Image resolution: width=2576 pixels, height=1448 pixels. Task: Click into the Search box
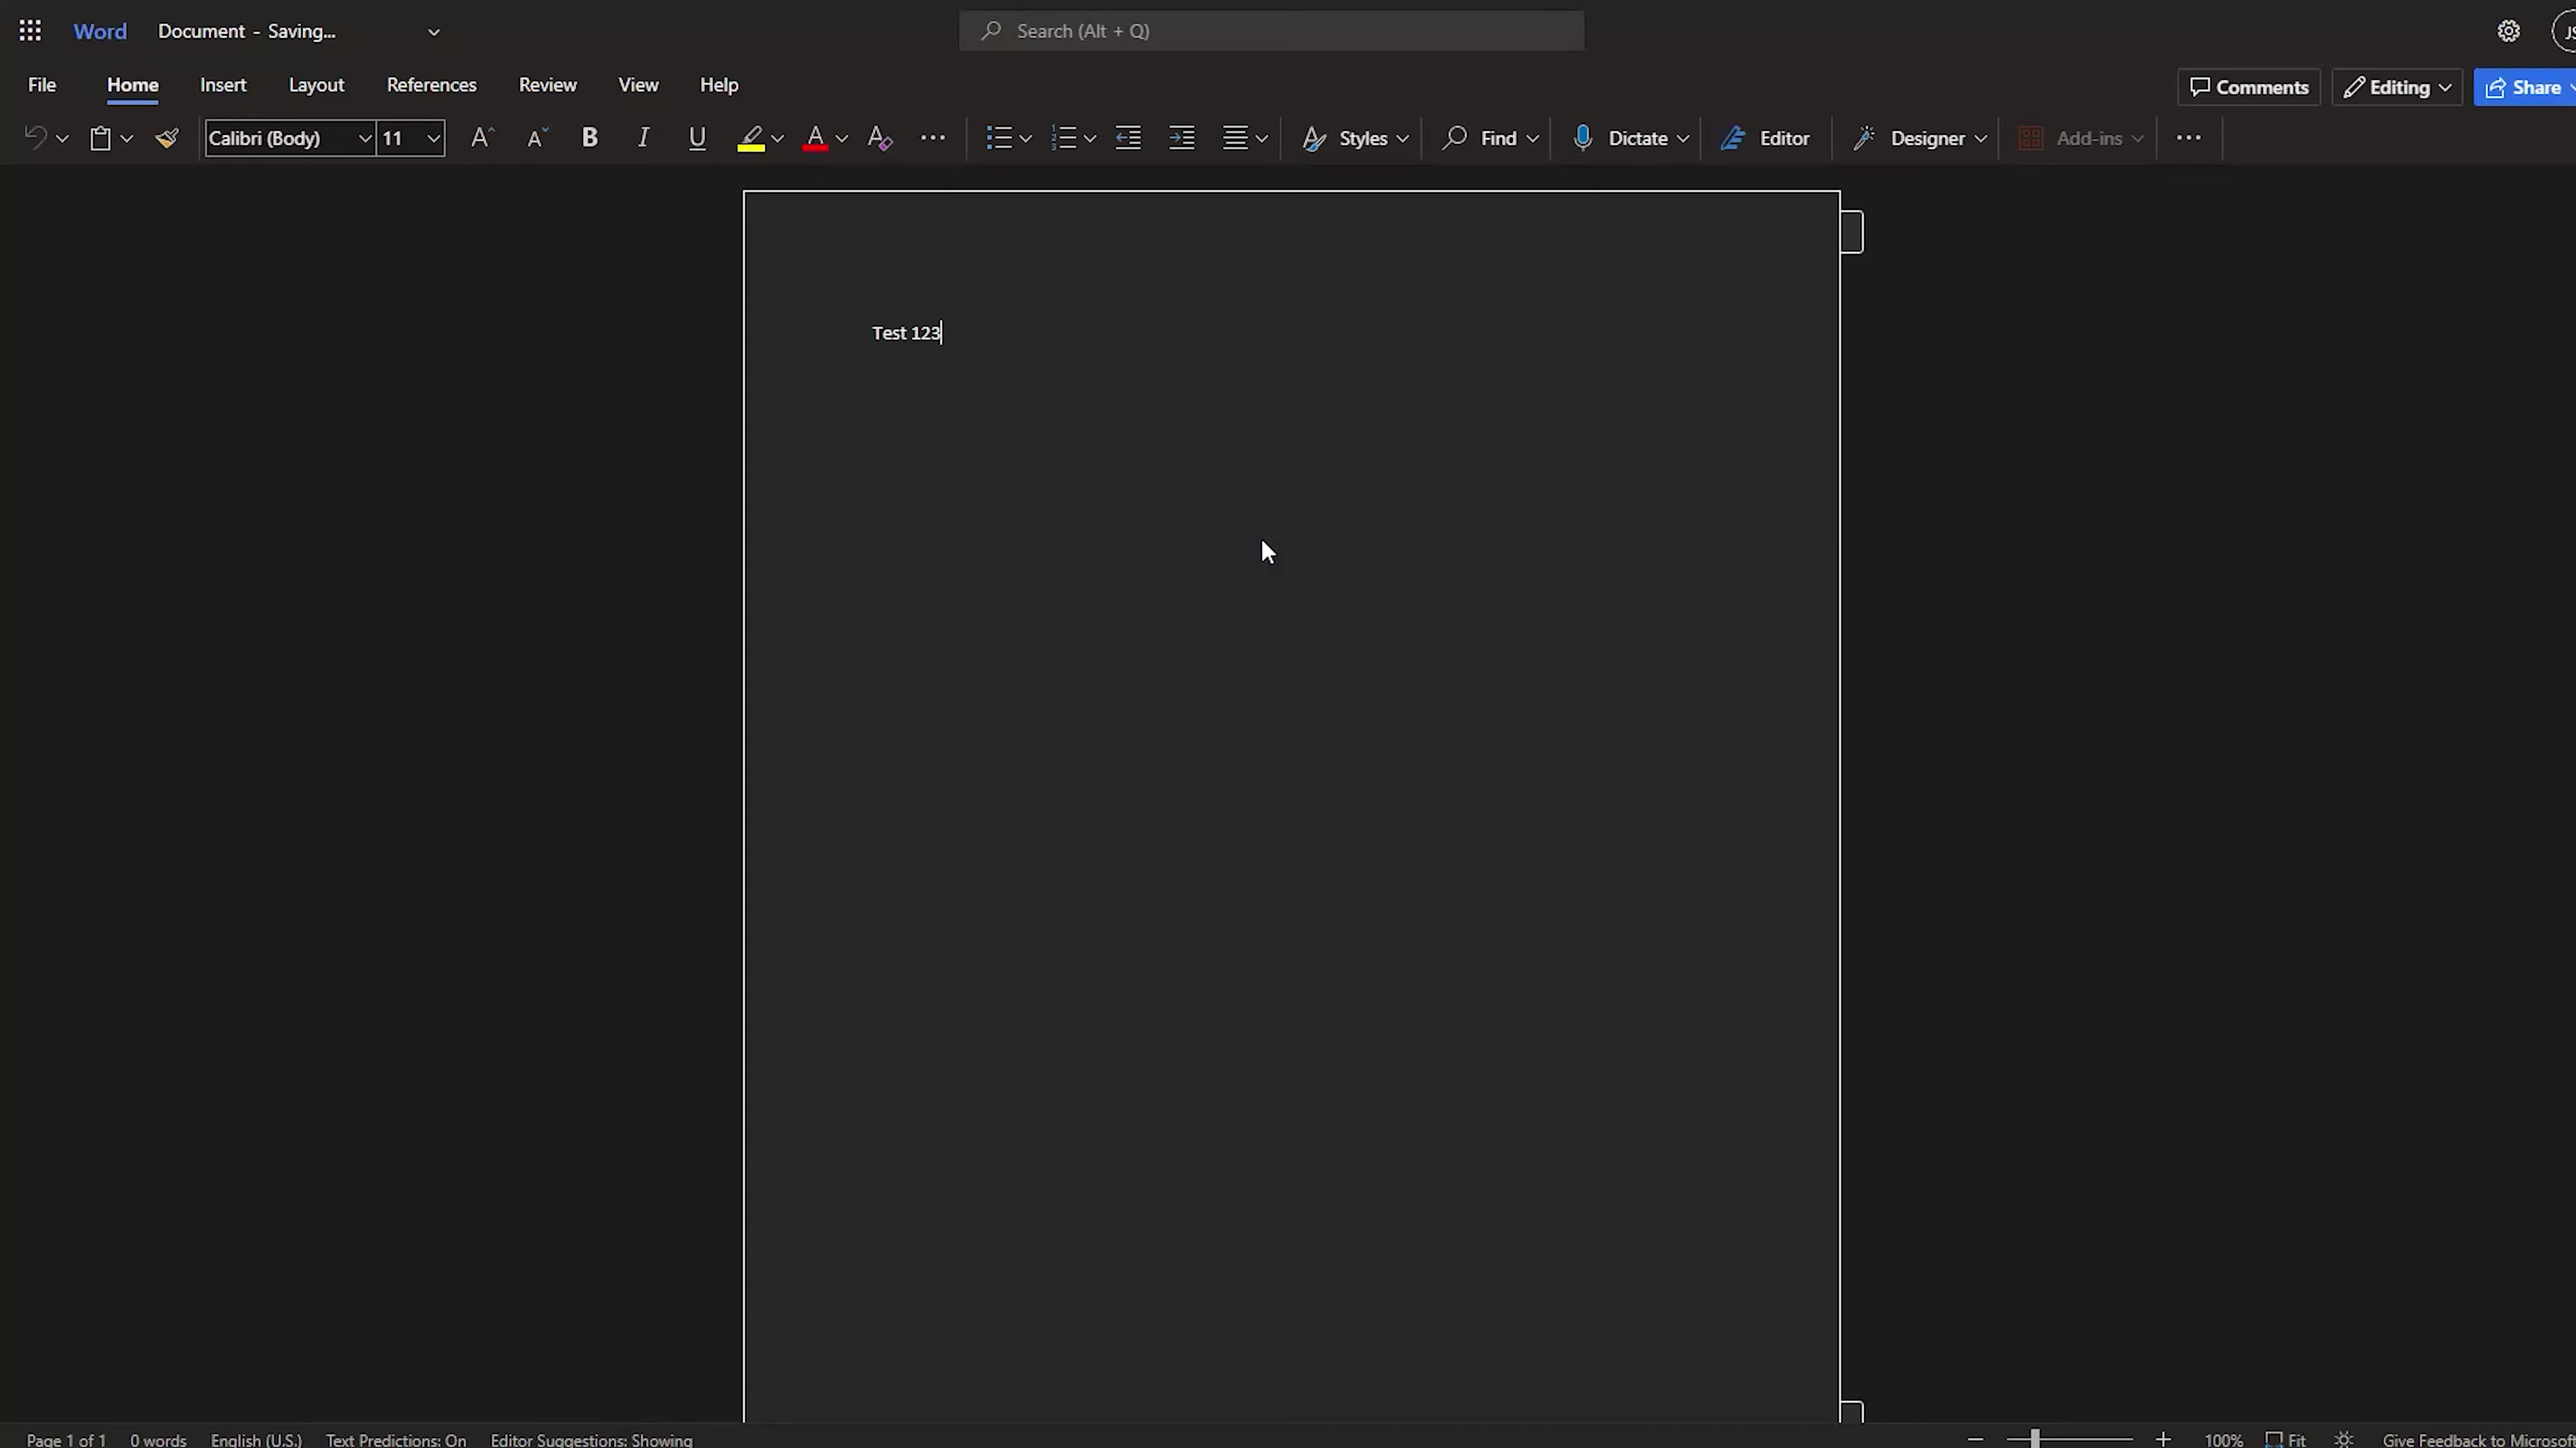1271,31
